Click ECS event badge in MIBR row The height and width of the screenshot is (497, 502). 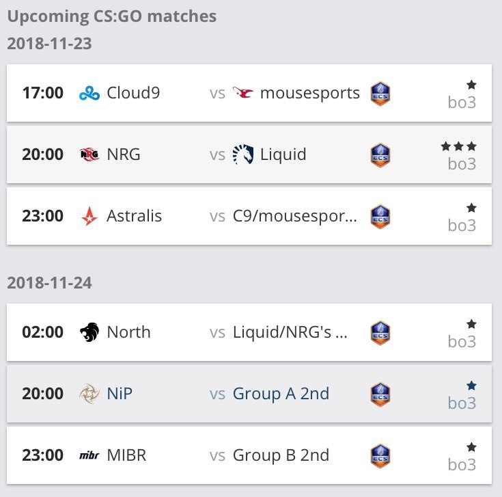point(380,456)
